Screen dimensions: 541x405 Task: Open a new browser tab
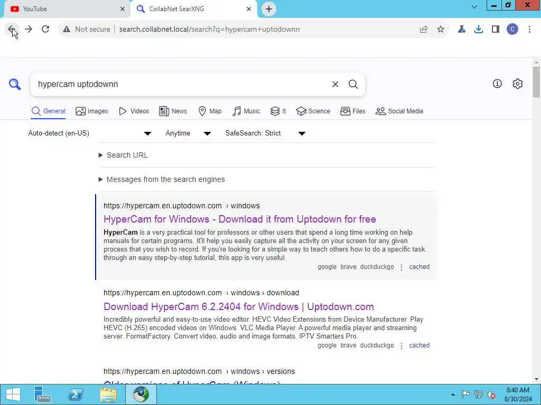269,9
